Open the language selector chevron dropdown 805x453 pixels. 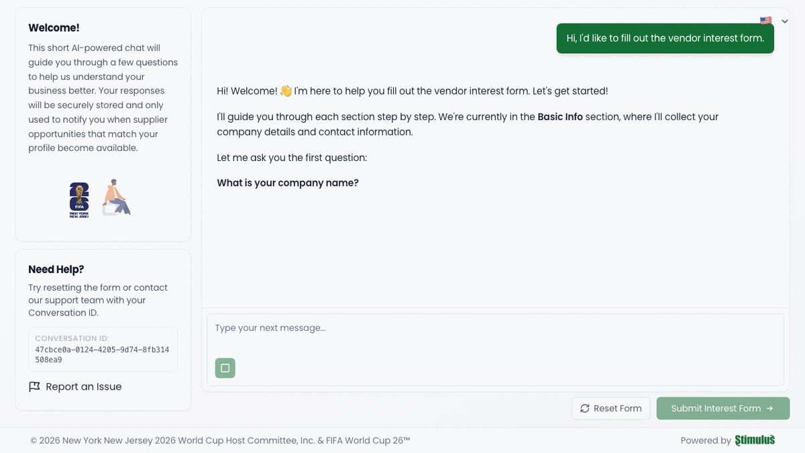coord(784,21)
